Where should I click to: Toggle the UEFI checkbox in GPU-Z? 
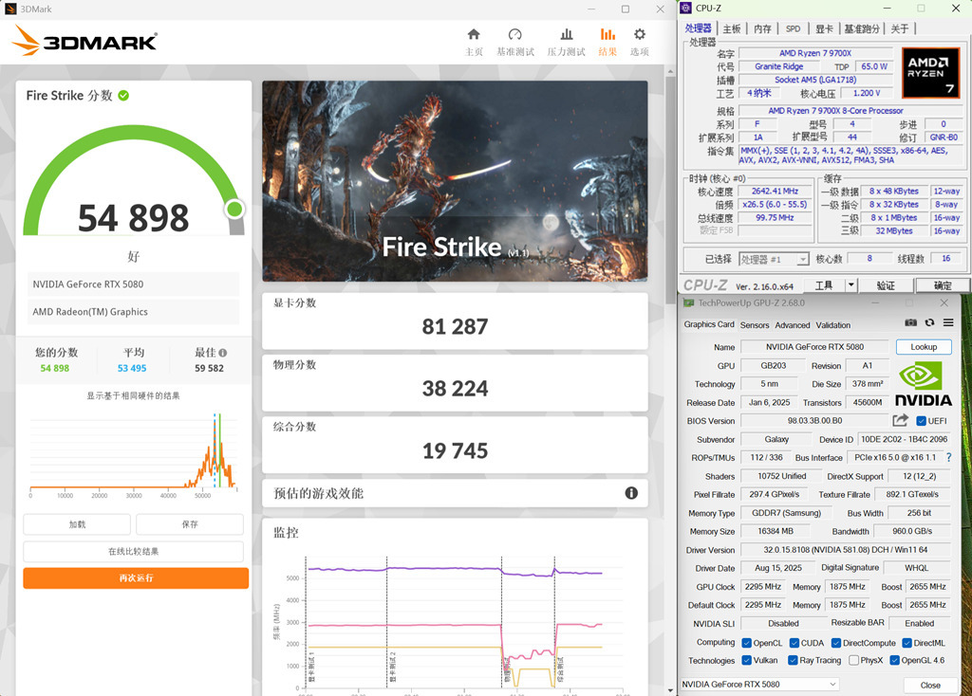[x=922, y=421]
